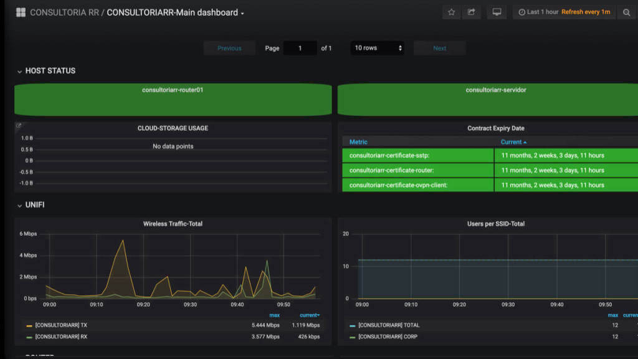Toggle the CONSULTORIARR TX series

[61, 325]
